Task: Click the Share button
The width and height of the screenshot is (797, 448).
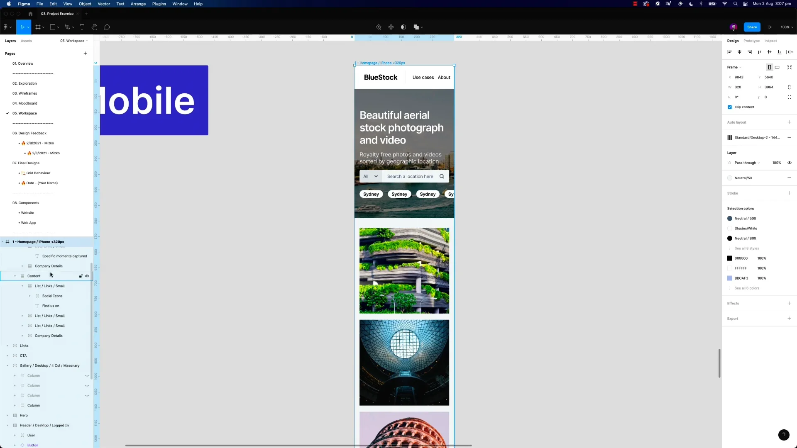Action: 752,27
